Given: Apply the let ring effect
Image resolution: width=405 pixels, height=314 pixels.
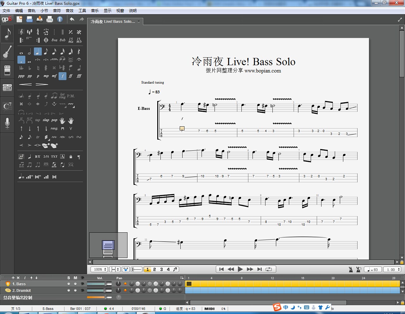Looking at the screenshot, I should 62,96.
